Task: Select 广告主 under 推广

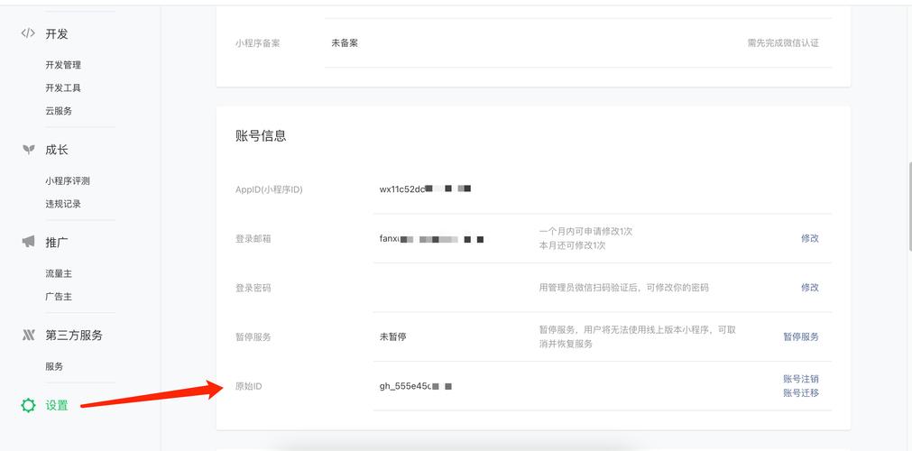Action: coord(59,297)
